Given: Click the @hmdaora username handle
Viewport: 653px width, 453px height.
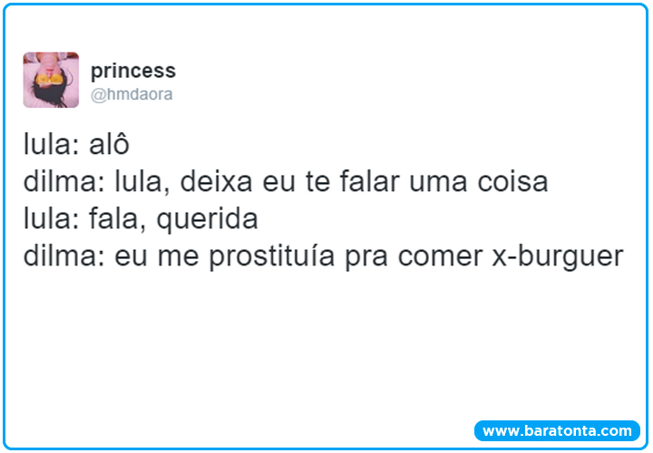Looking at the screenshot, I should [132, 94].
